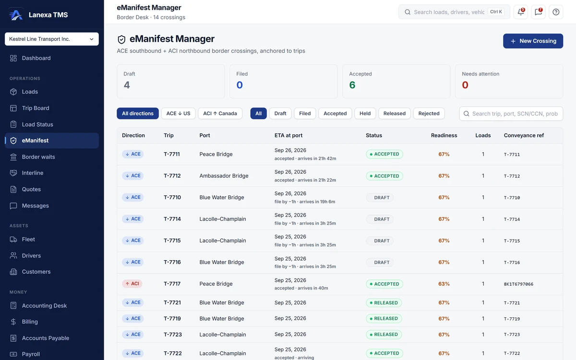Click Ambassador Bridge port cell
This screenshot has width=576, height=360.
(224, 176)
